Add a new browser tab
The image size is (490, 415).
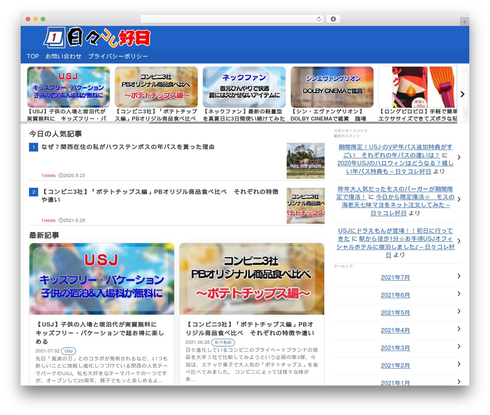tap(464, 22)
